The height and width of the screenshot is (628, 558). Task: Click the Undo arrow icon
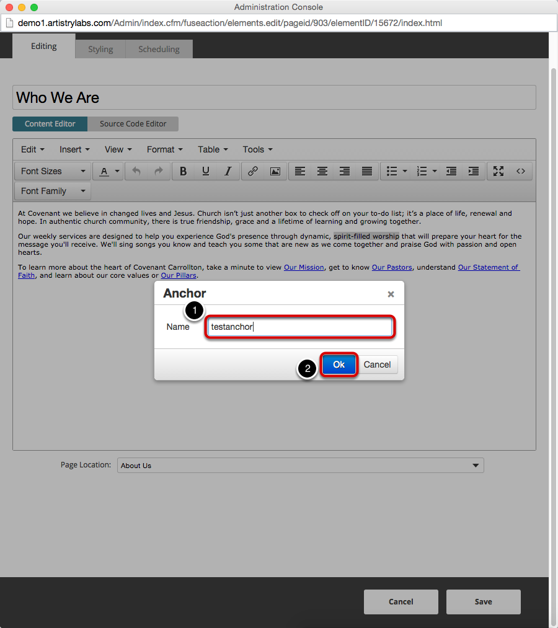point(136,171)
